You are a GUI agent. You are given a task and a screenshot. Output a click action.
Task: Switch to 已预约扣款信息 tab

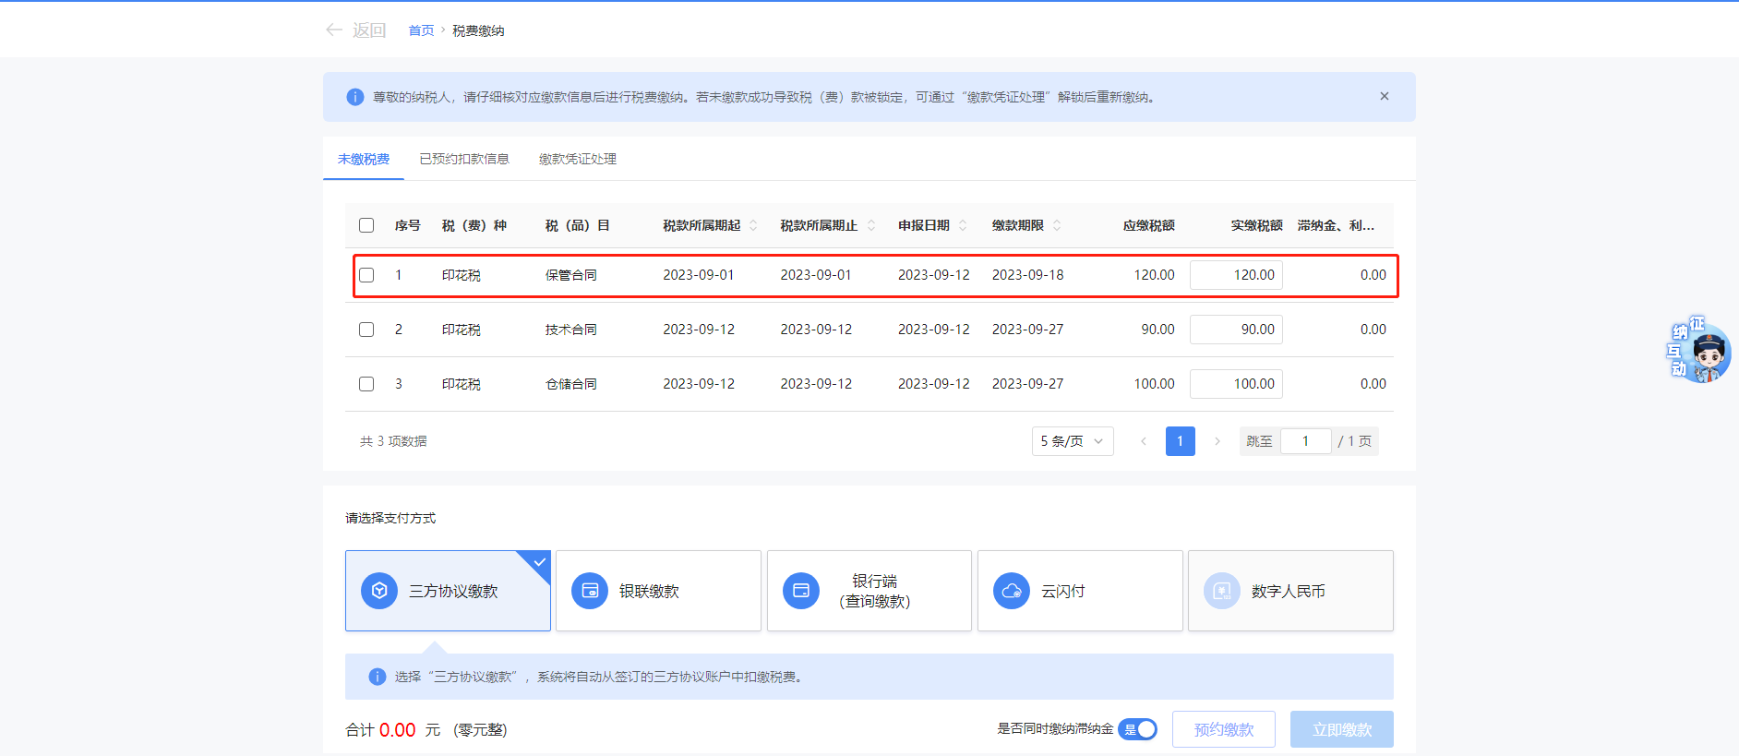[x=463, y=159]
